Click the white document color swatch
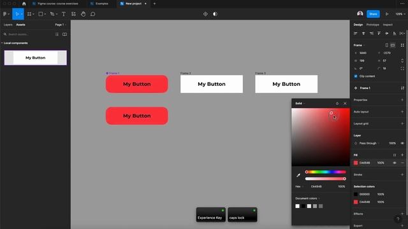 (298, 206)
